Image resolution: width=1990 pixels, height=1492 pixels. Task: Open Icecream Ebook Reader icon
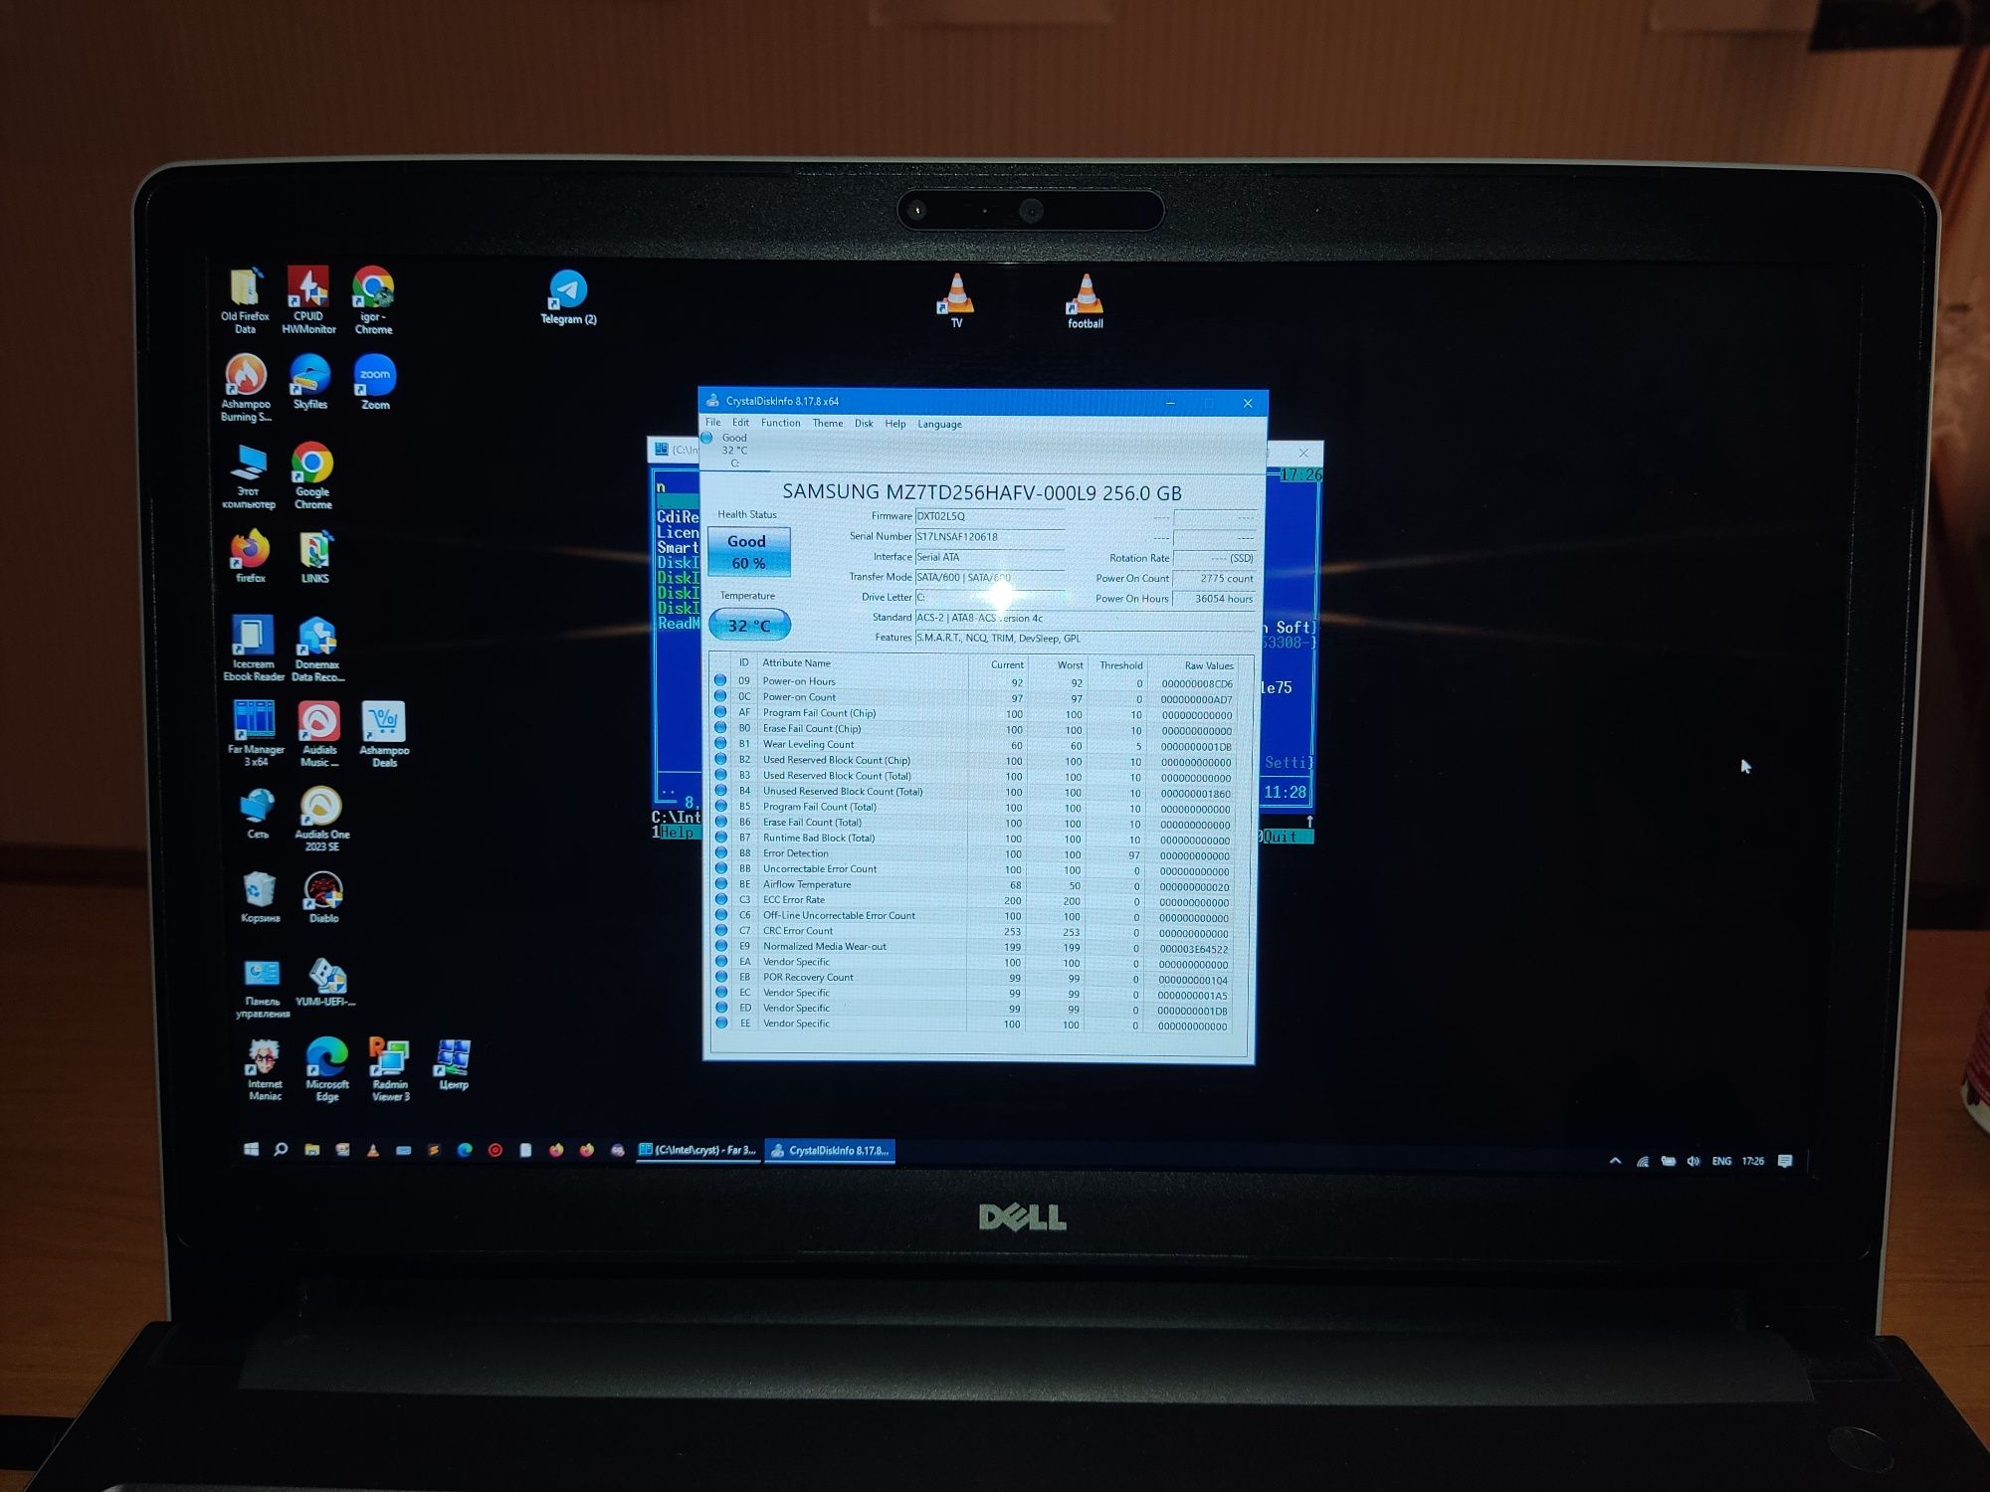(254, 649)
